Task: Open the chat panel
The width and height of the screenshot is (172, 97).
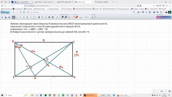Action: (143, 12)
